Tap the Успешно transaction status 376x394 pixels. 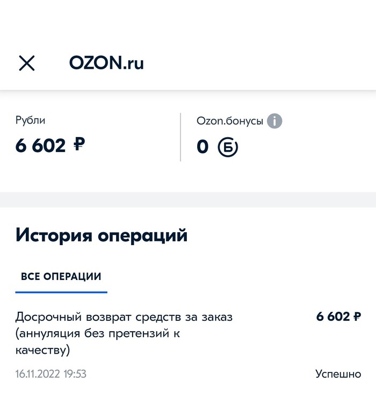coord(338,374)
